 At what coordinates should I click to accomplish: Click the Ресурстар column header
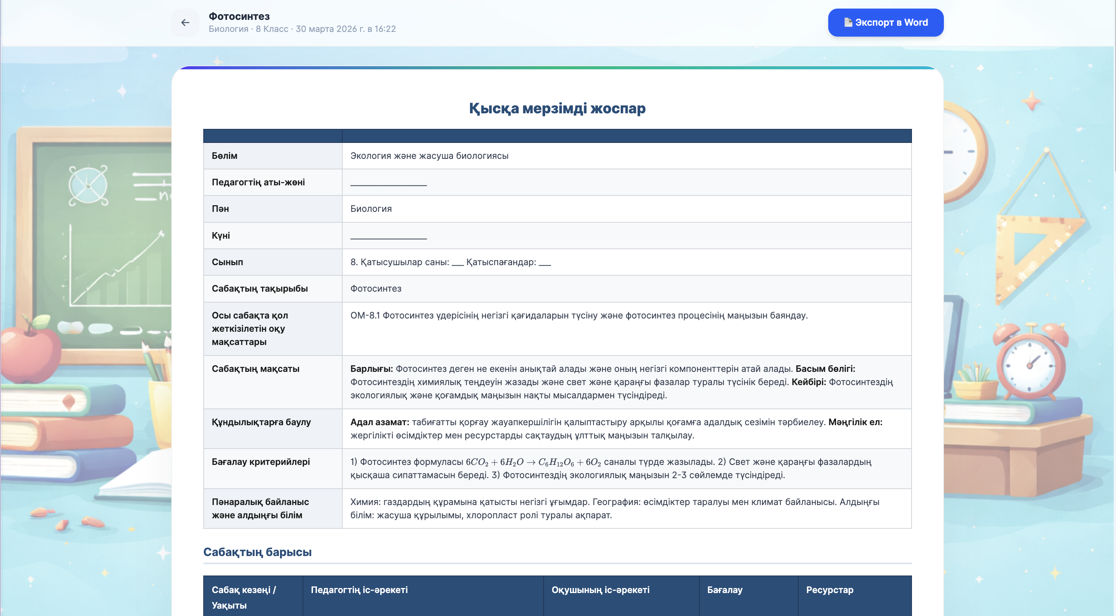(829, 590)
